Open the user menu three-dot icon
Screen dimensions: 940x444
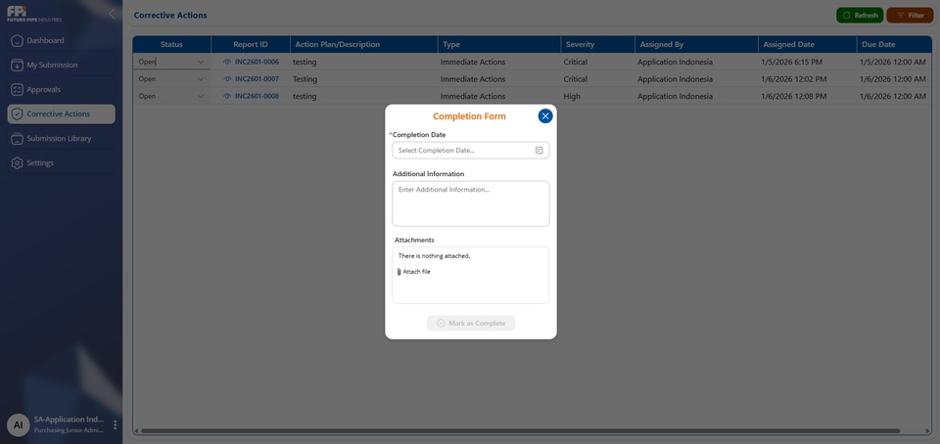(115, 424)
